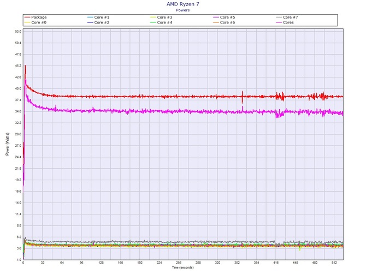This screenshot has height=274, width=366.
Task: Click the green Core #4 legend swatch
Action: point(153,22)
